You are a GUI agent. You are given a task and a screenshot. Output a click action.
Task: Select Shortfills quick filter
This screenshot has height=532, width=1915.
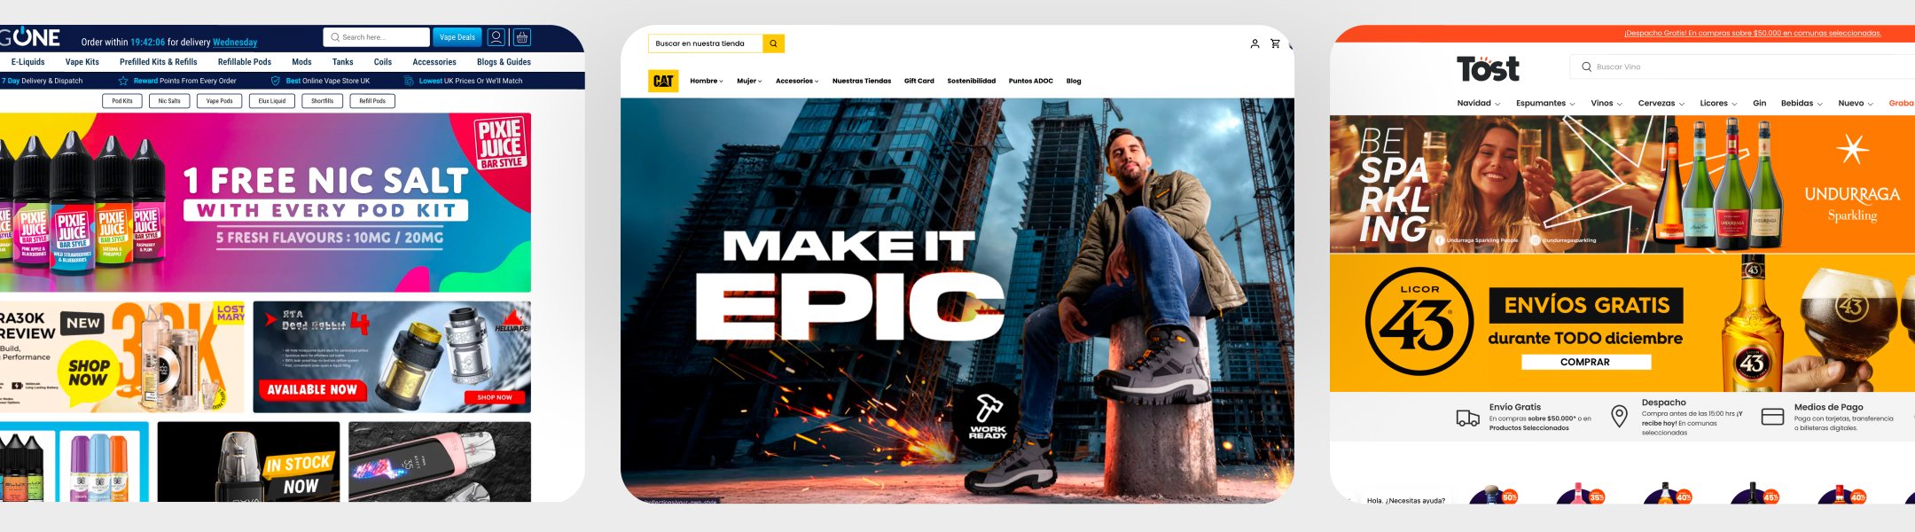coord(323,101)
